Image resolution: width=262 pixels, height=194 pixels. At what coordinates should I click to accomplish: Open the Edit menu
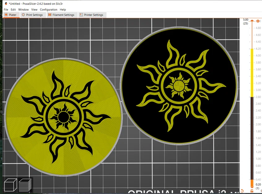[x=13, y=10]
